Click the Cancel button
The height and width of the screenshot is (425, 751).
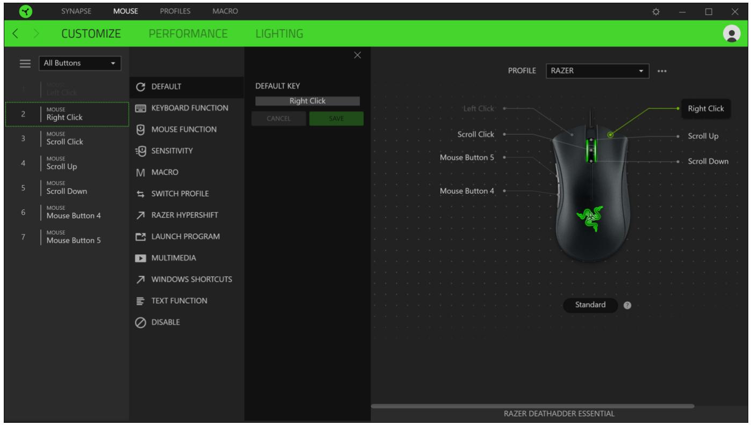[x=279, y=119]
